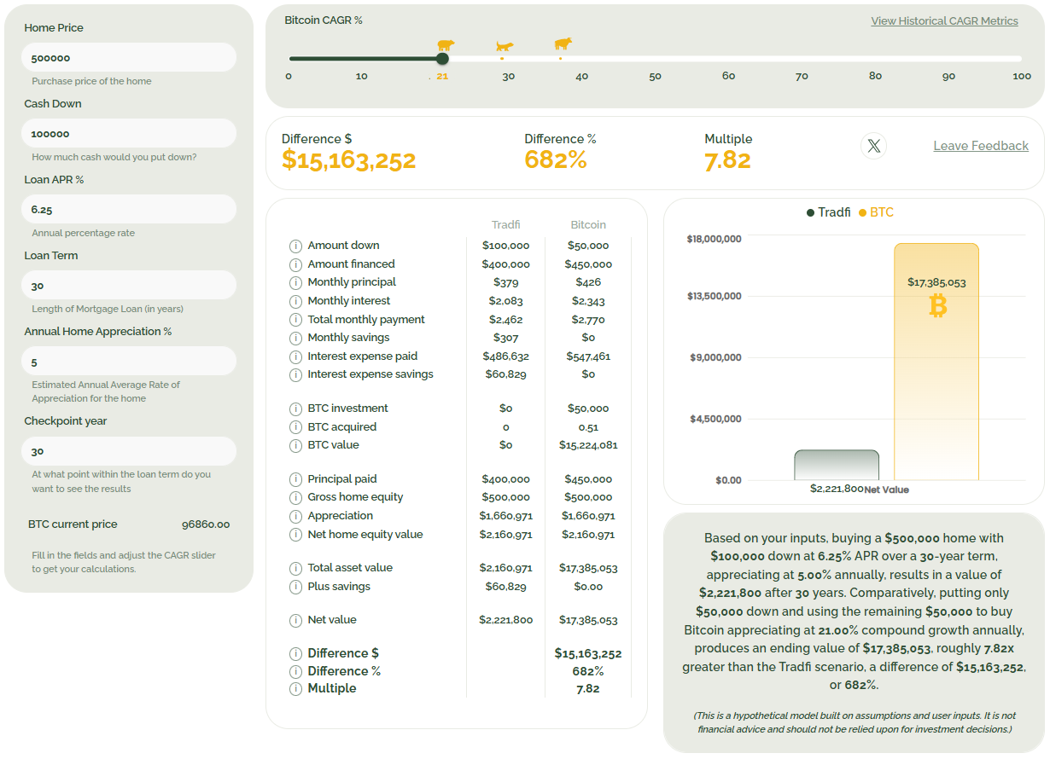Toggle Tradfi legend item in chart

tap(828, 212)
